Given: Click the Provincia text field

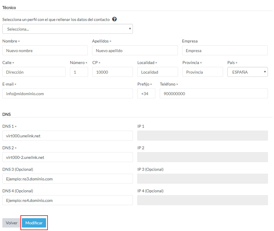Looking at the screenshot, I should point(203,72).
